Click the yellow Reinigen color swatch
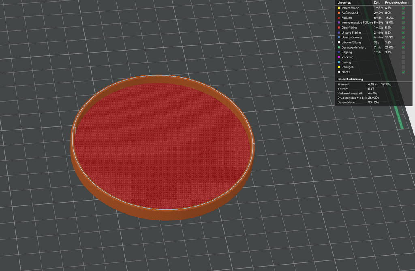 338,67
